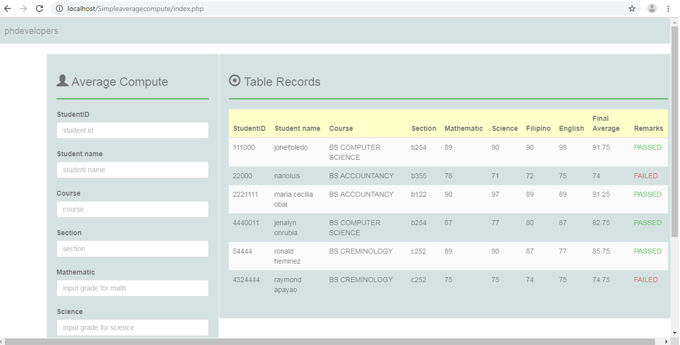Click the page info icon in address bar
Viewport: 680px width, 345px height.
(x=59, y=8)
